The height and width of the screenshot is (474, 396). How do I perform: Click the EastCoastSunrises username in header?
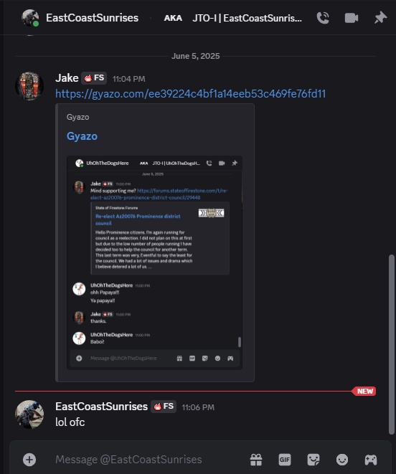coord(93,18)
